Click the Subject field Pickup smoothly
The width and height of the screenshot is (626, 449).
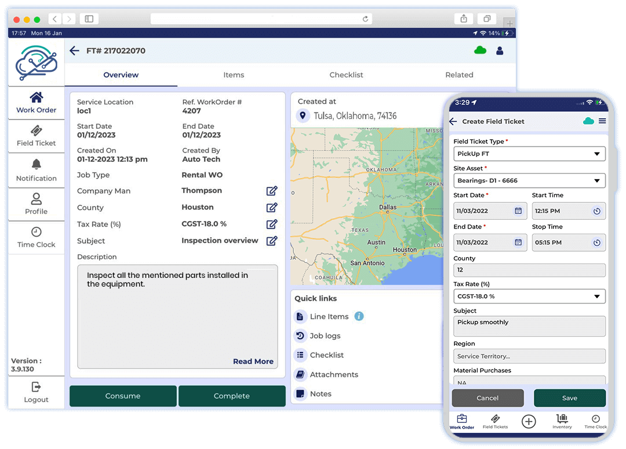coord(529,326)
